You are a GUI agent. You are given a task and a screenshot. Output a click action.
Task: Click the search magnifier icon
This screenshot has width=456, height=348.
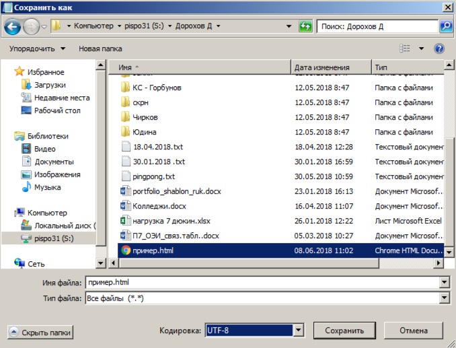coord(445,26)
